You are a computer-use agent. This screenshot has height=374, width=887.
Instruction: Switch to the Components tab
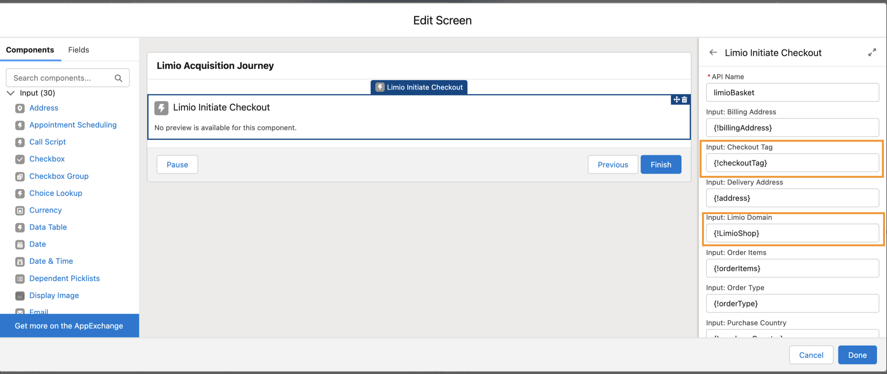(30, 50)
